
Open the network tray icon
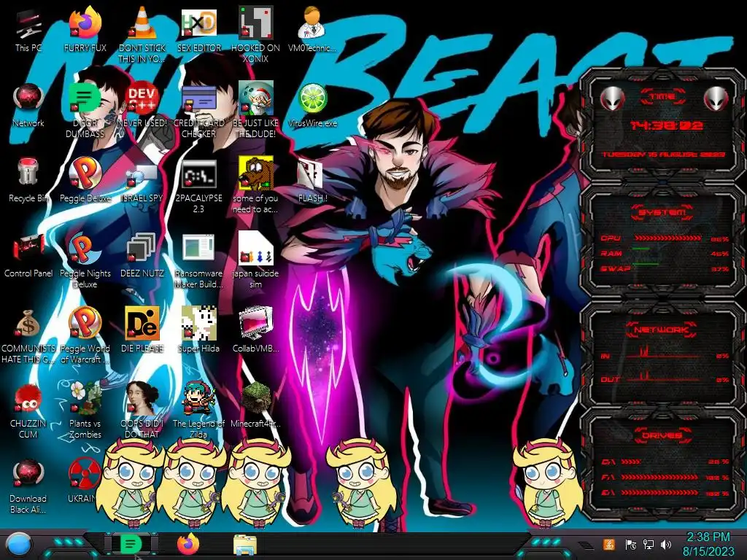pyautogui.click(x=649, y=544)
